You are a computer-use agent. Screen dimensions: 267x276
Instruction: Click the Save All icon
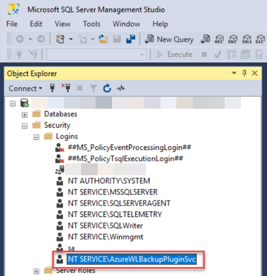click(131, 39)
